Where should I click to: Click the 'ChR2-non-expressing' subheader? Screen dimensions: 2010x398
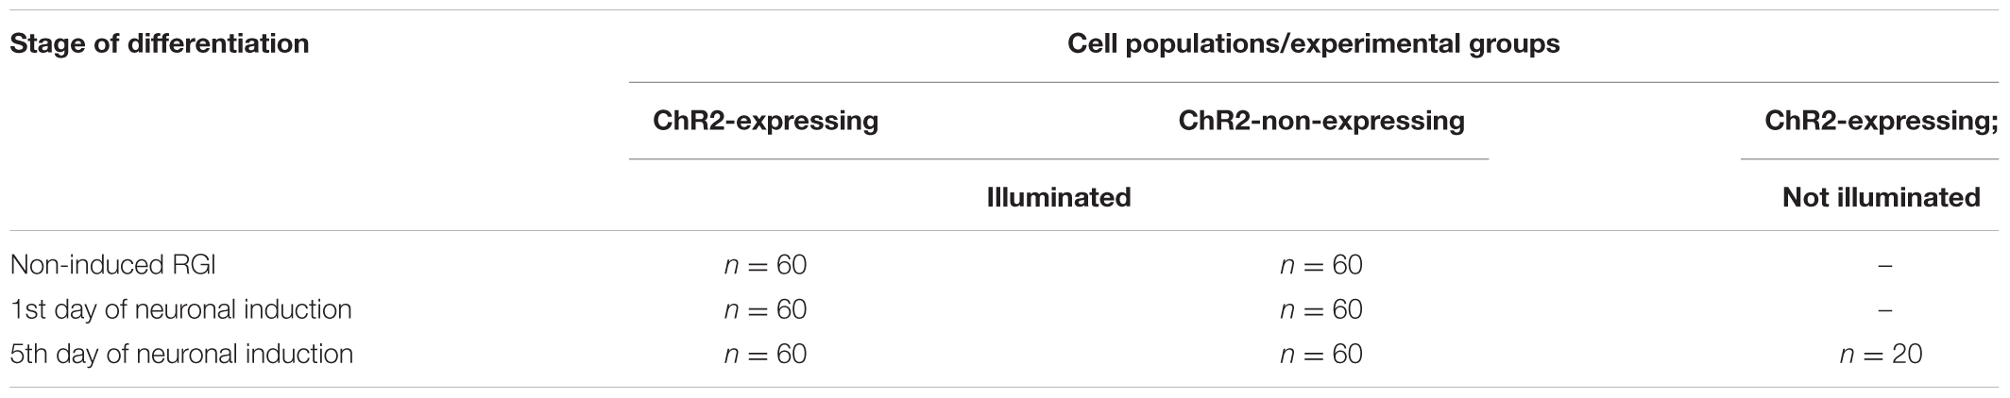pyautogui.click(x=1321, y=121)
